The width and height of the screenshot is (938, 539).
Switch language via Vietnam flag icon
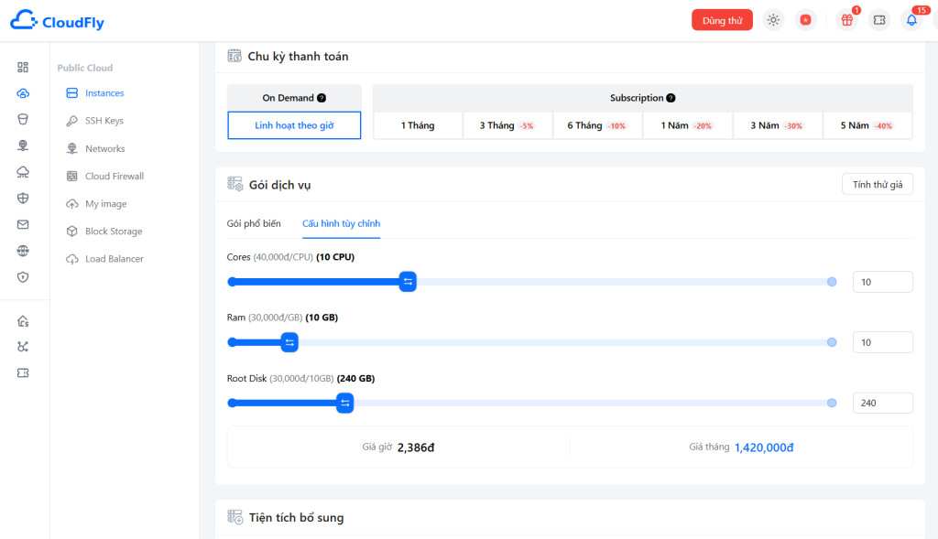coord(806,20)
